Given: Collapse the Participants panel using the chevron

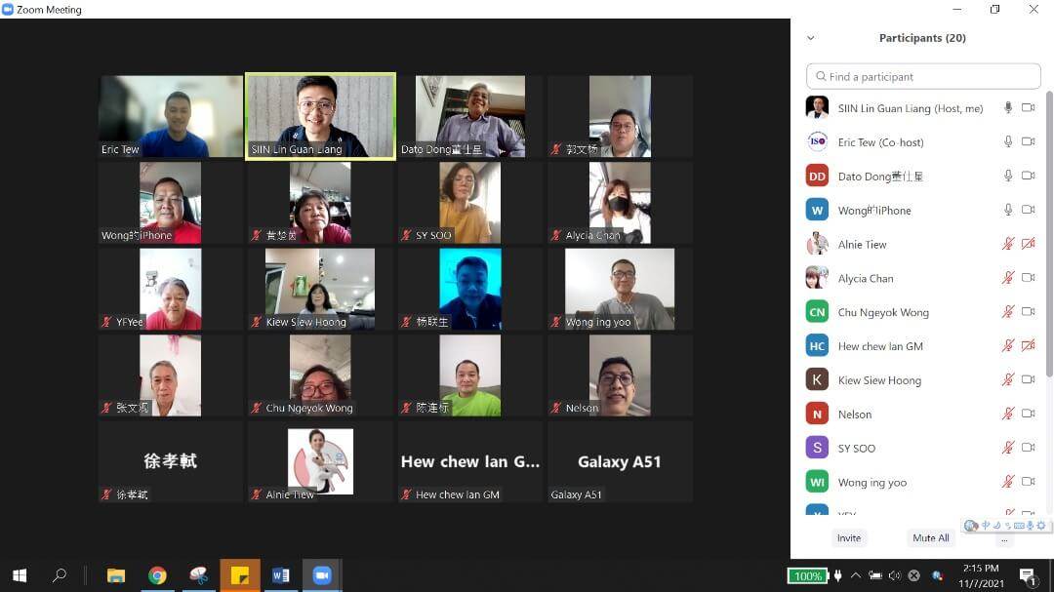Looking at the screenshot, I should tap(810, 38).
